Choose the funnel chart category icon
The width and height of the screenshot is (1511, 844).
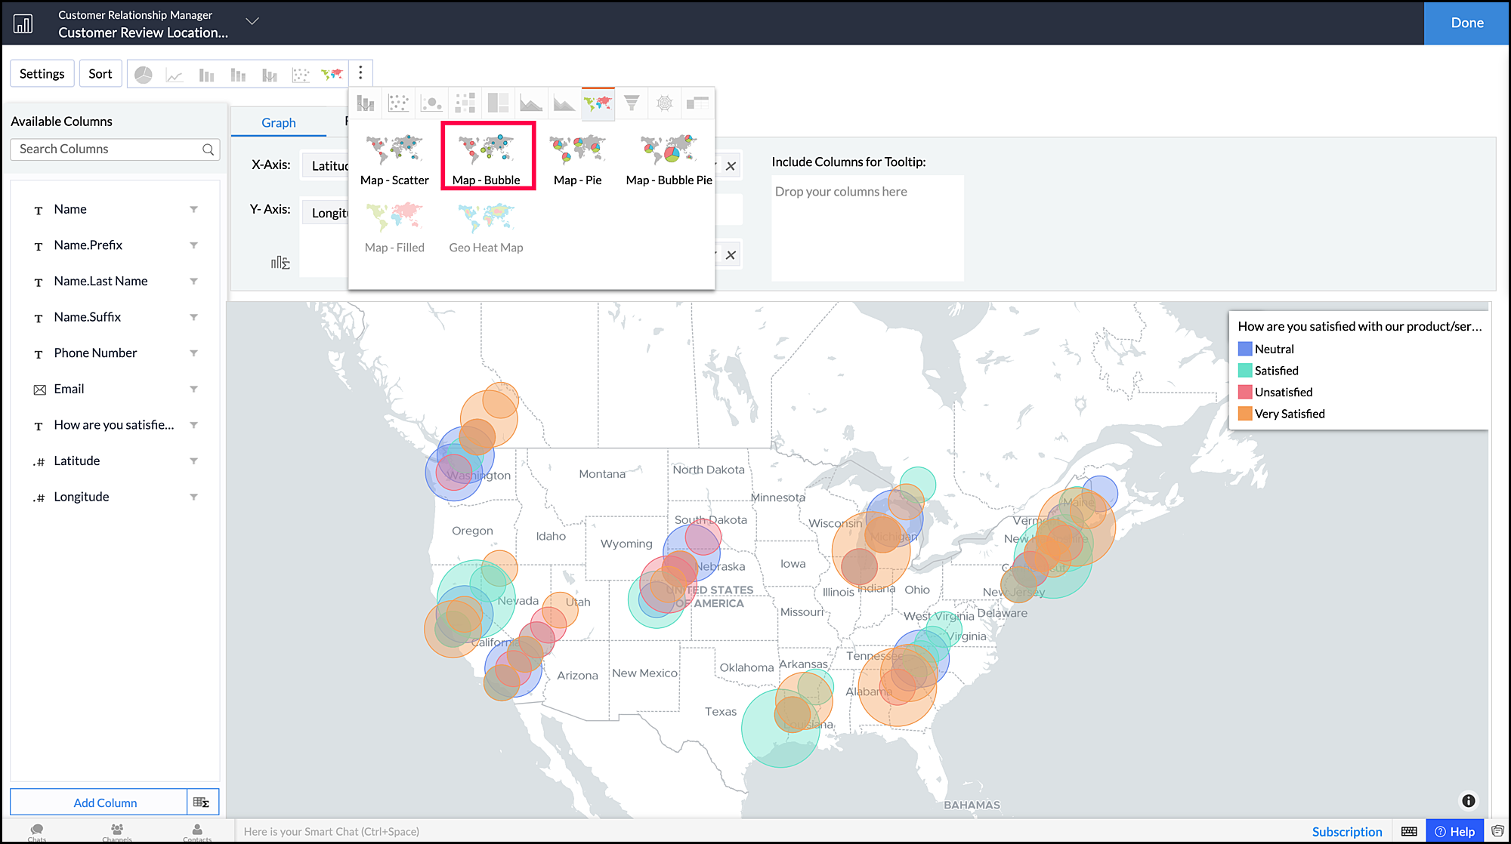632,103
